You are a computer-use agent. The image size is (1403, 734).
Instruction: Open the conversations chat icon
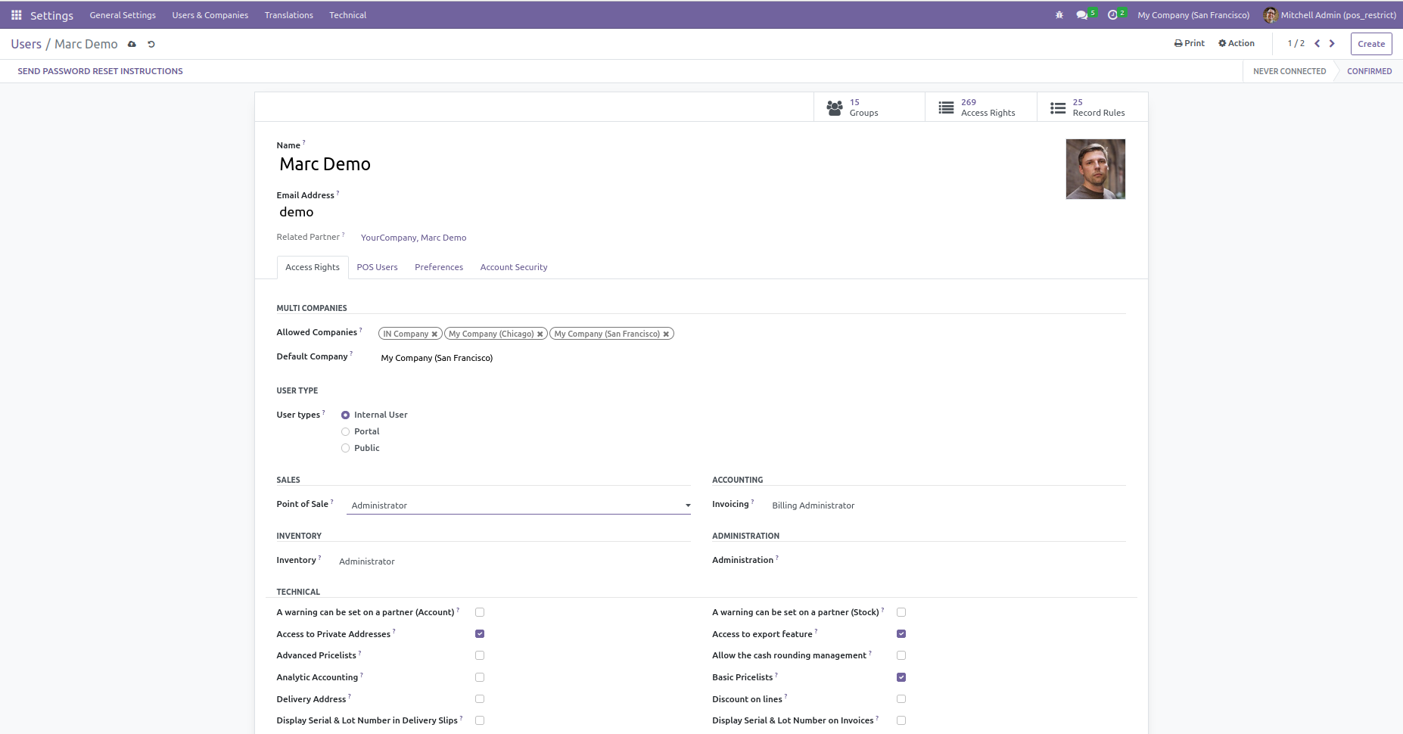coord(1082,15)
